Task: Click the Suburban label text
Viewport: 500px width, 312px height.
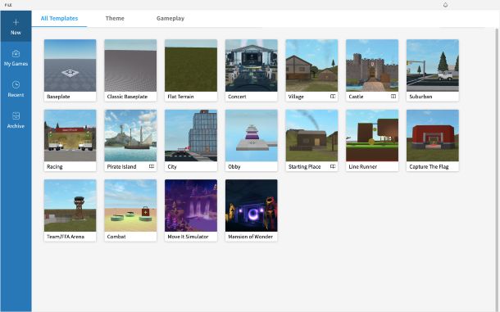Action: [x=420, y=97]
